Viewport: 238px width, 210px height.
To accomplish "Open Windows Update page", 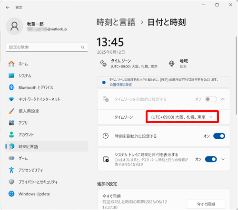I will pyautogui.click(x=47, y=194).
